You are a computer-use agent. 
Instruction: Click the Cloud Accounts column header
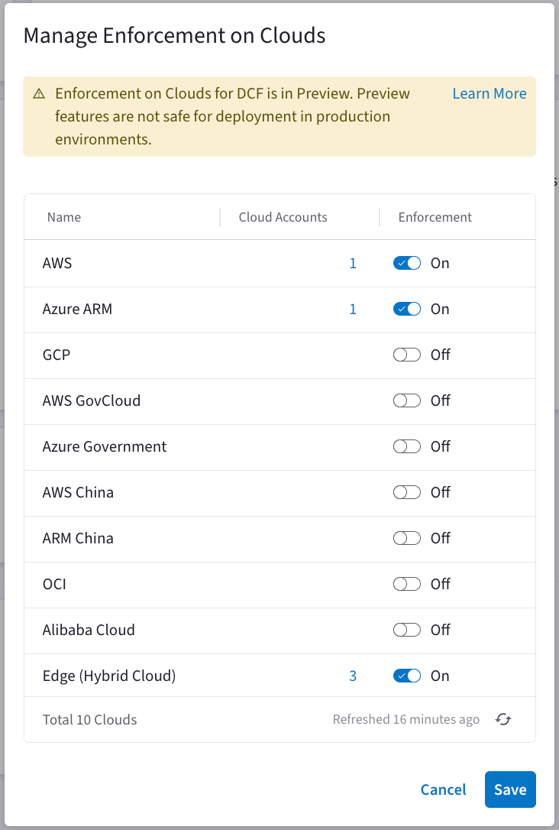(283, 217)
